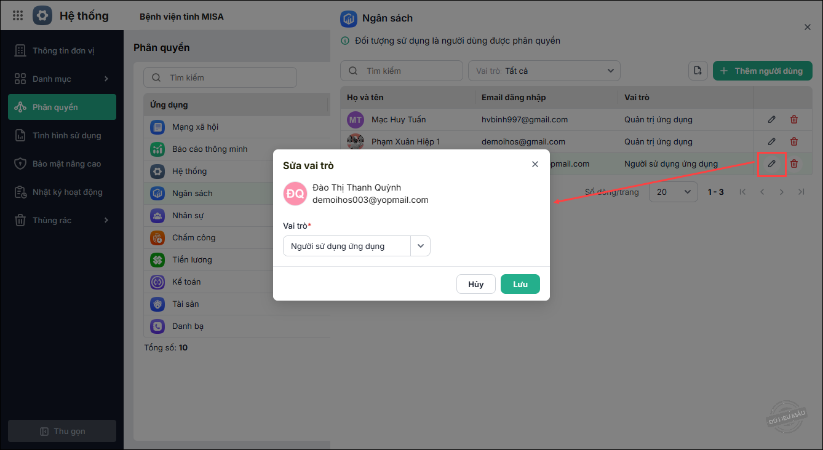
Task: Open the Kế toán application icon
Action: tap(157, 282)
